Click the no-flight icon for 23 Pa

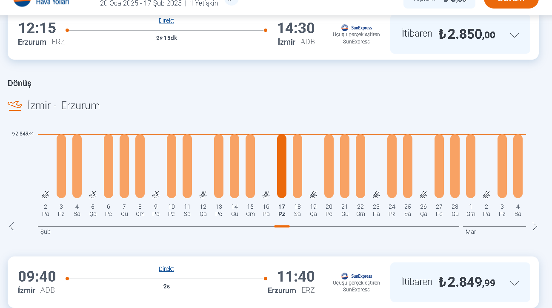click(x=376, y=195)
